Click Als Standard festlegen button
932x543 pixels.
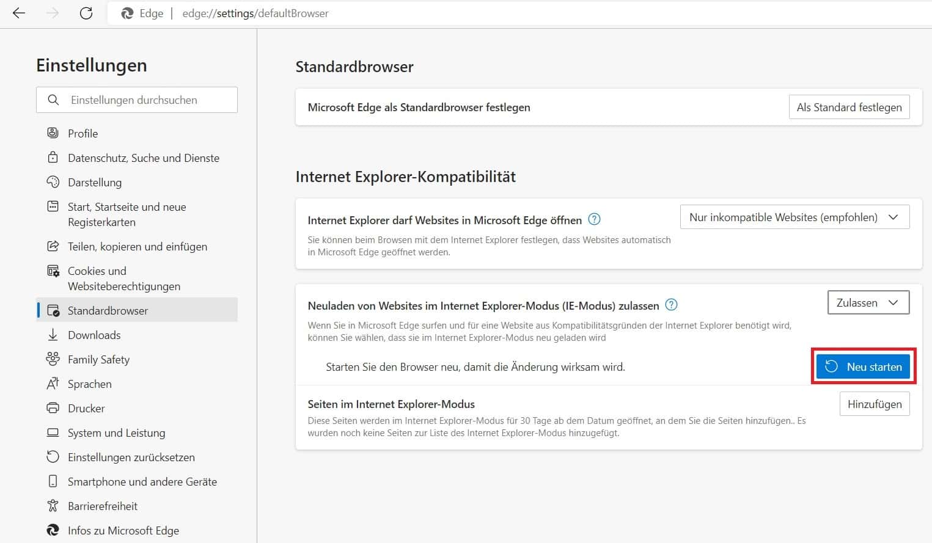(849, 108)
